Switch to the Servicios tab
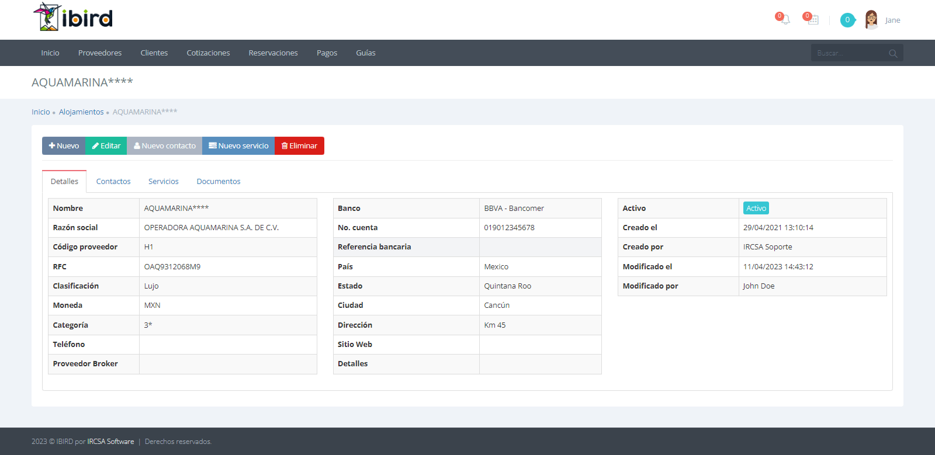The width and height of the screenshot is (935, 455). point(164,181)
